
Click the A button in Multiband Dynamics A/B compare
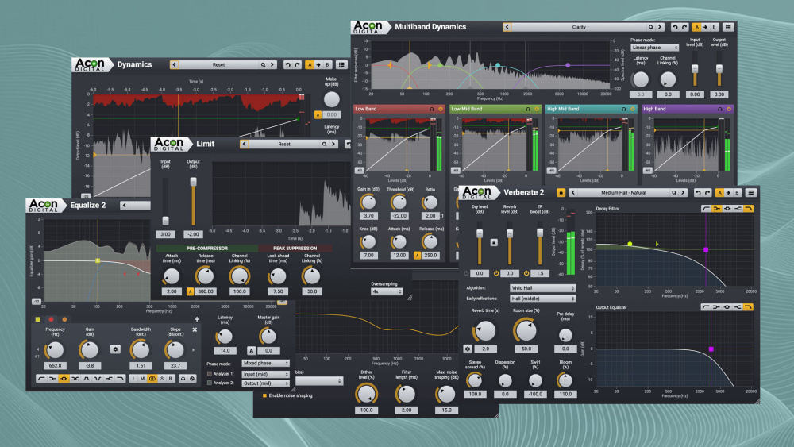click(x=696, y=27)
